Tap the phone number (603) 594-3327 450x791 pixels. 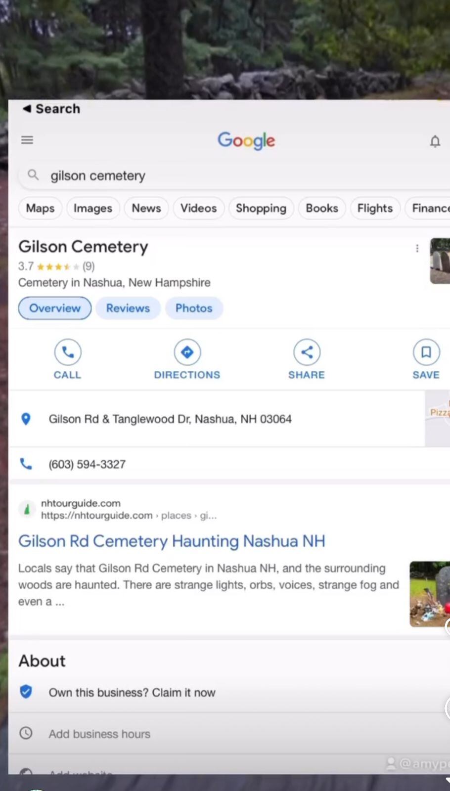tap(87, 464)
